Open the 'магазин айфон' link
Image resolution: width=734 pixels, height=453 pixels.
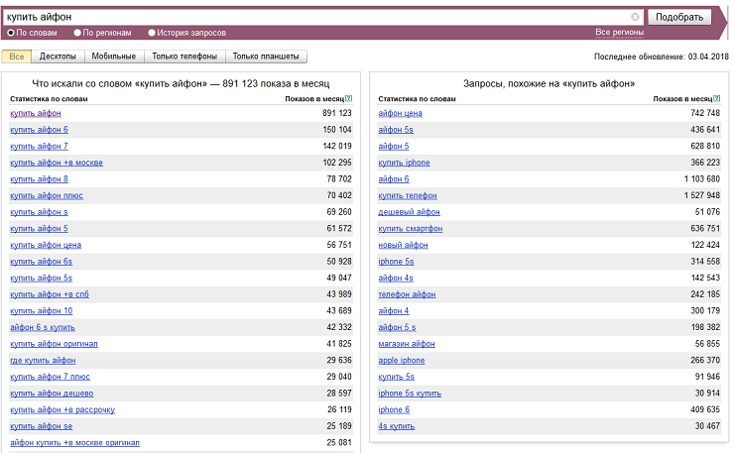click(407, 344)
